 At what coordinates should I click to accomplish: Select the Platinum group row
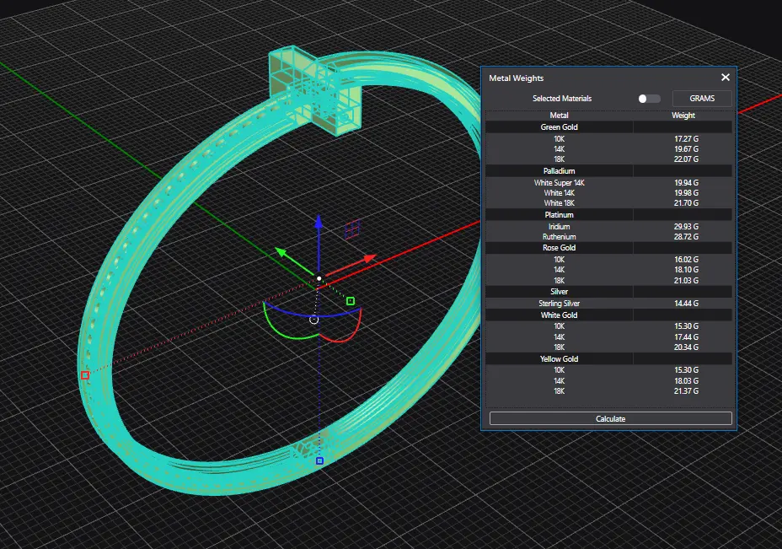559,215
